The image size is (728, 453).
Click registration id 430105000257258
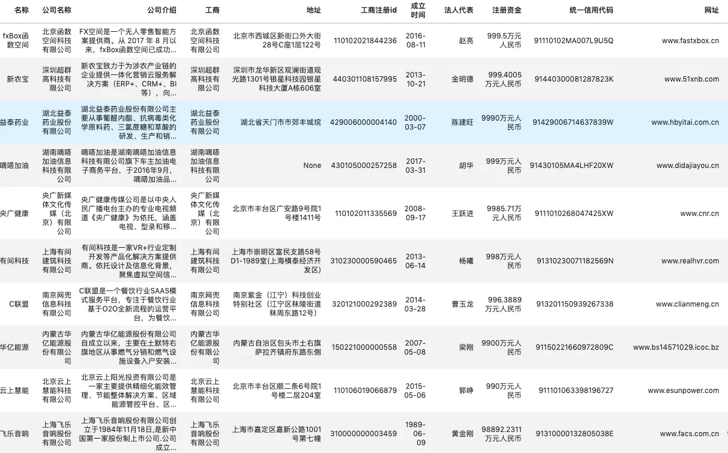(x=364, y=166)
